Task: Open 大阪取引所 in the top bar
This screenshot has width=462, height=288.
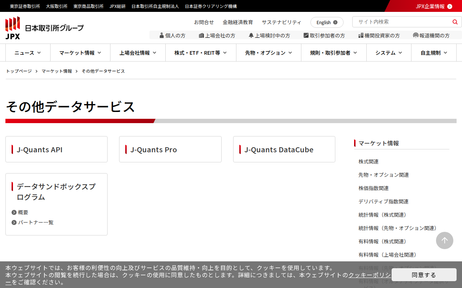Action: (57, 6)
